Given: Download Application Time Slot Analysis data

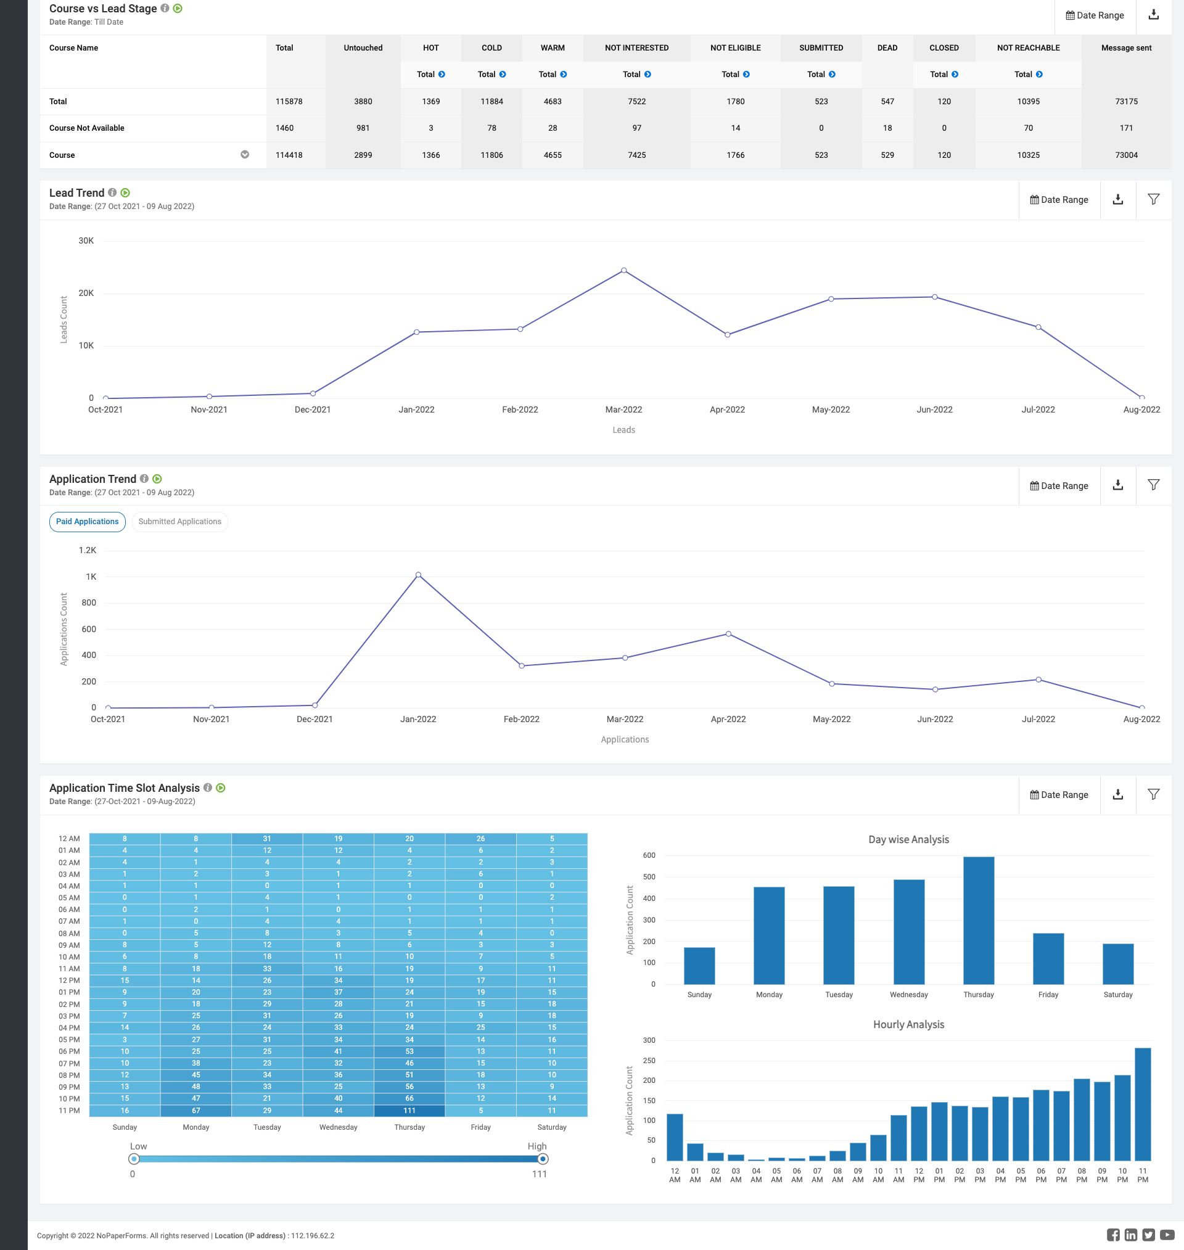Looking at the screenshot, I should tap(1118, 794).
